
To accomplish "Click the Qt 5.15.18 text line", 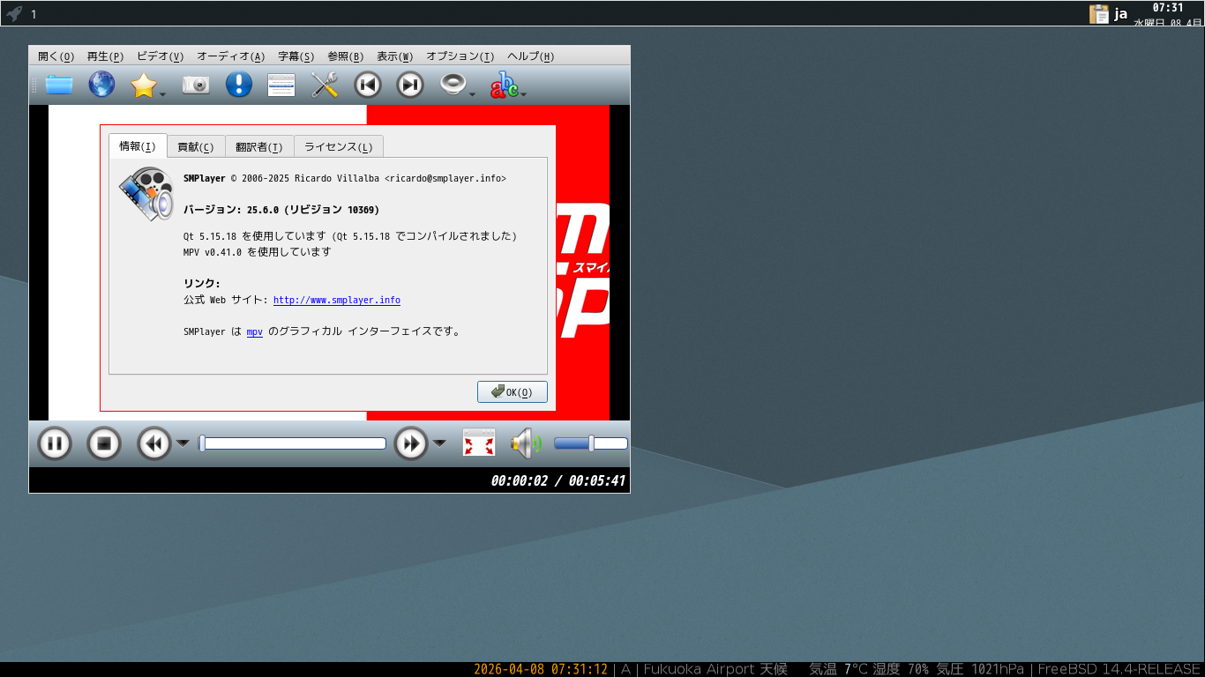I will 350,236.
